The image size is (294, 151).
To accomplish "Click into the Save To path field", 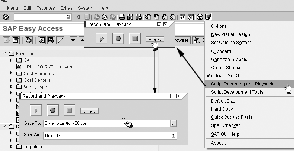I will (x=107, y=123).
